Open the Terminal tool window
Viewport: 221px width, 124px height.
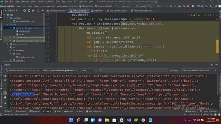tap(35, 111)
